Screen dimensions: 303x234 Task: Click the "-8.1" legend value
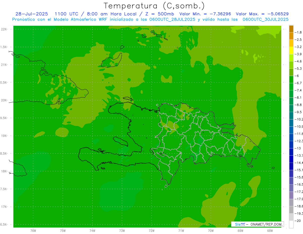click(298, 98)
